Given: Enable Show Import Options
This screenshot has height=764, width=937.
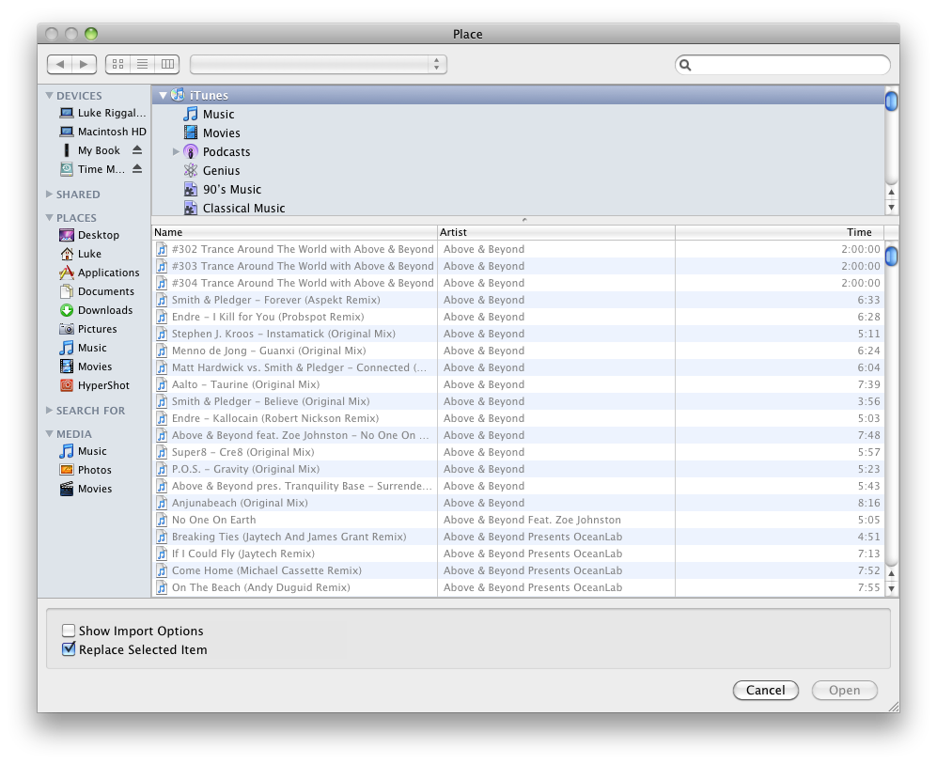Looking at the screenshot, I should click(69, 631).
